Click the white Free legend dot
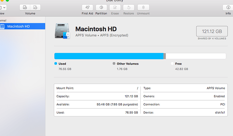Screen dimensions: 233x136 coord(172,64)
